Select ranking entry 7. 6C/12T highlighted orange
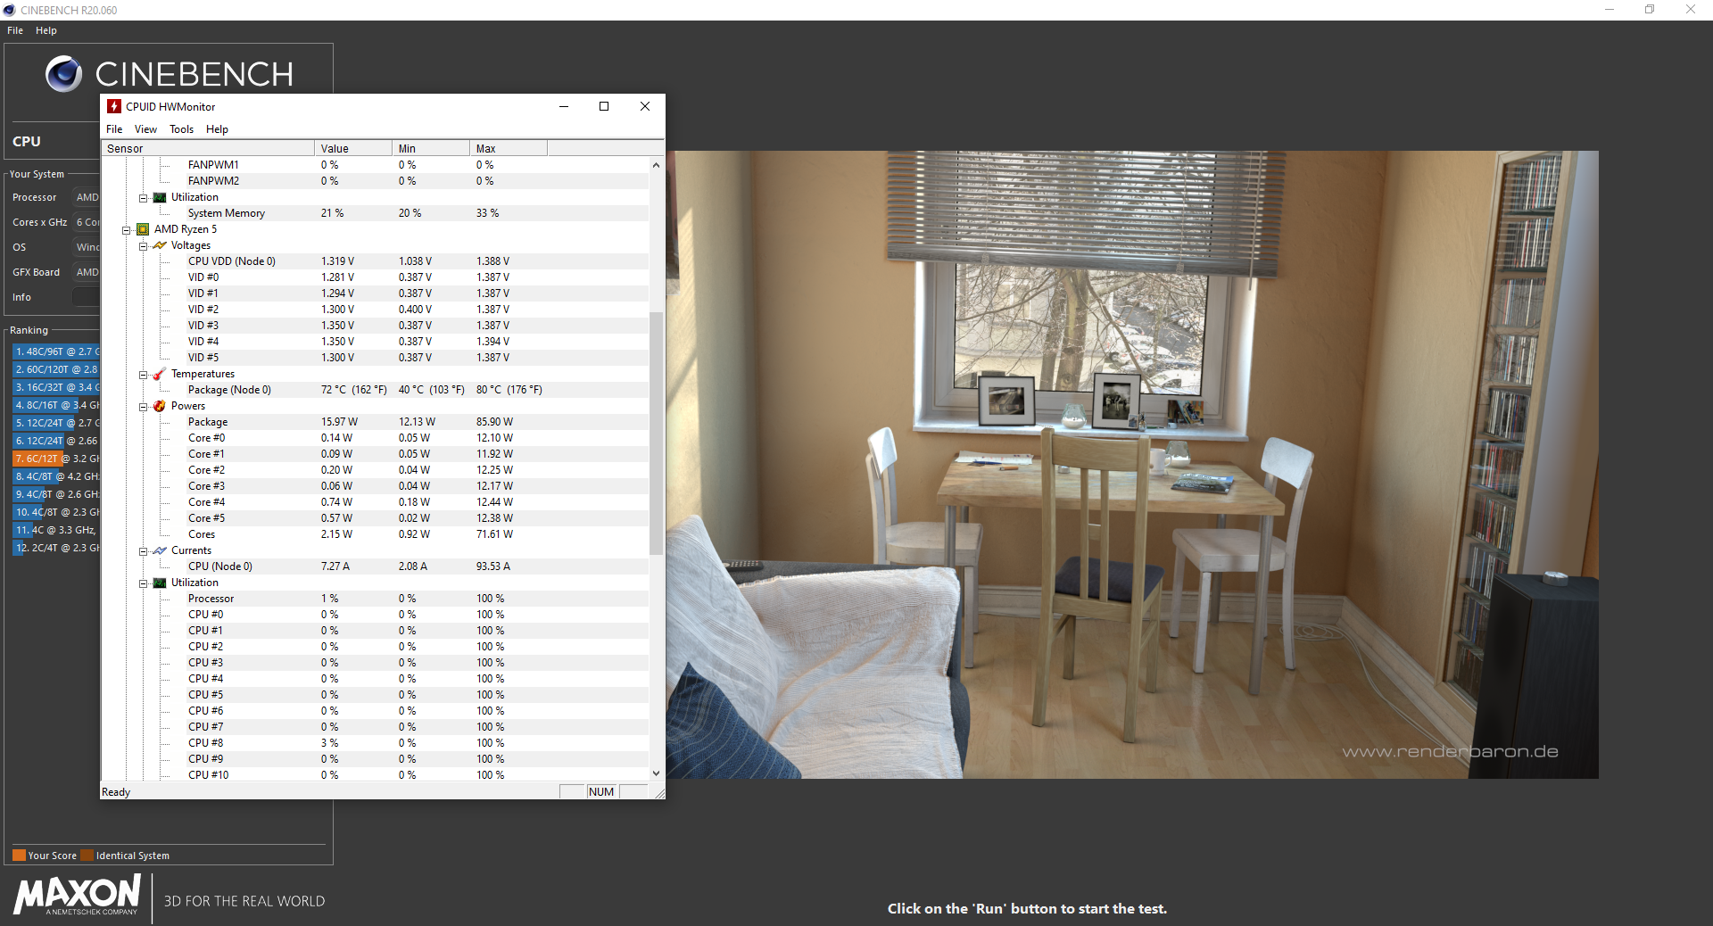The height and width of the screenshot is (926, 1713). (55, 459)
